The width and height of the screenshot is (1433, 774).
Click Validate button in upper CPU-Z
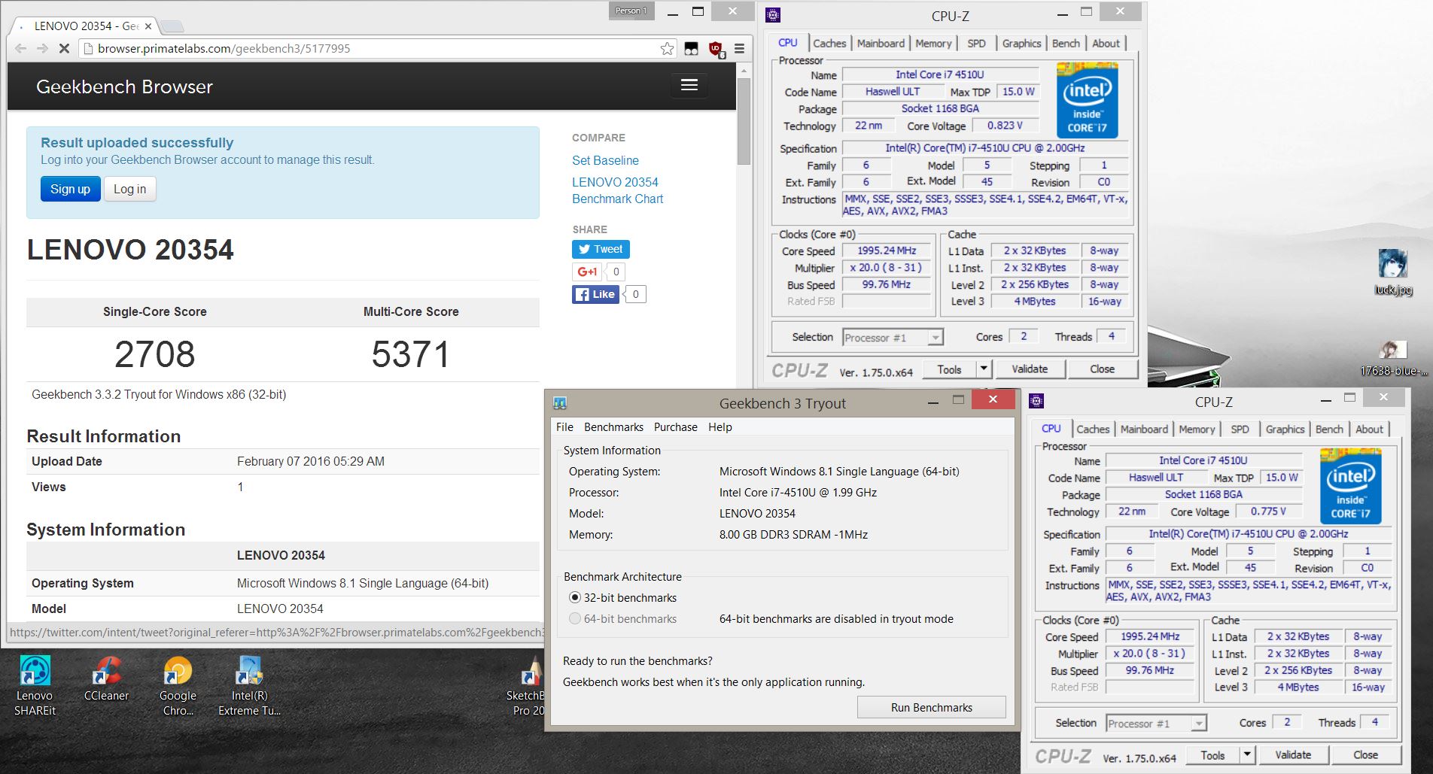tap(1030, 369)
